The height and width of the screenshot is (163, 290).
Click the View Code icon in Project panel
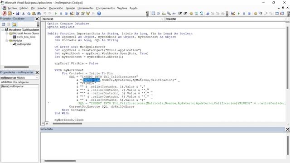[x=4, y=24]
